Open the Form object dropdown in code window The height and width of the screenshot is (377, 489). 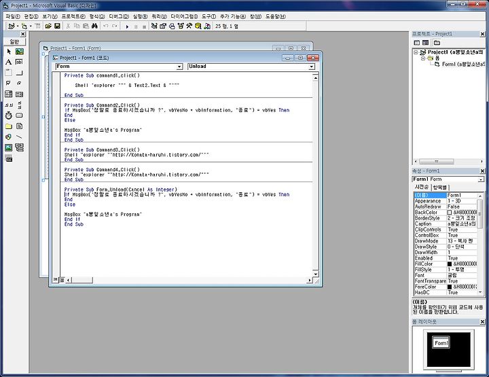point(179,67)
